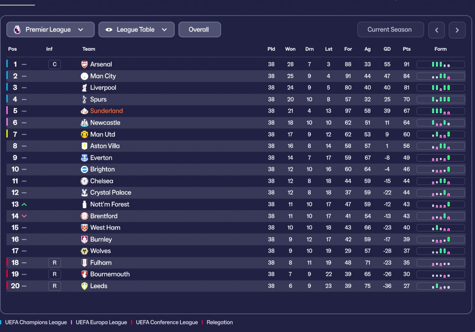Image resolution: width=475 pixels, height=332 pixels.
Task: Sort table by GD column header
Action: [x=387, y=49]
